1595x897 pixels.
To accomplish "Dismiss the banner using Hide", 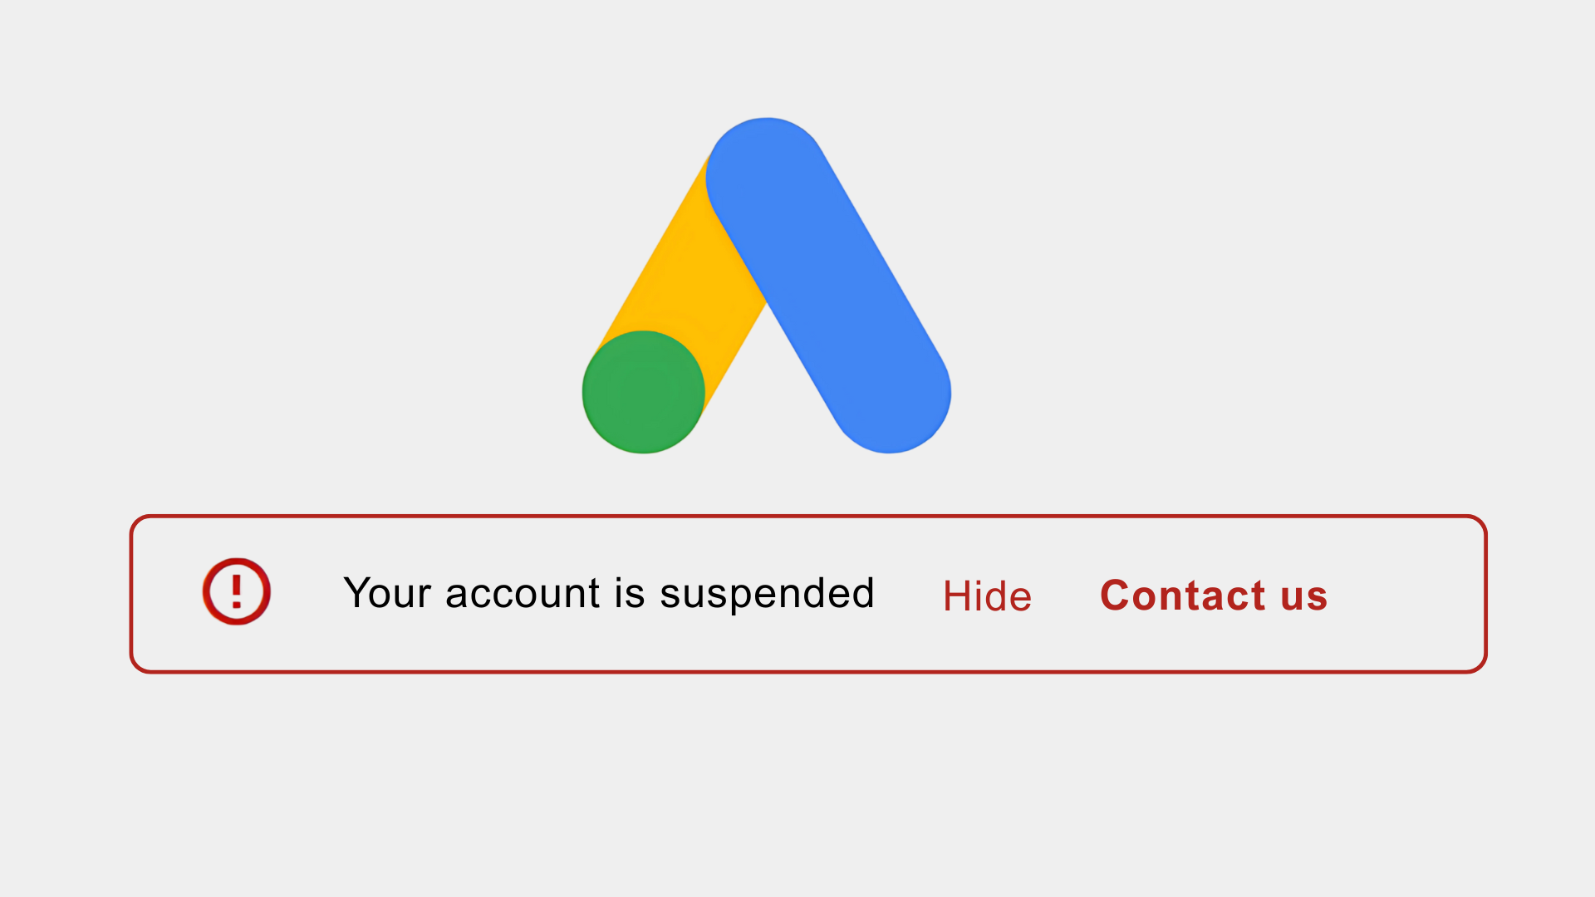I will pos(987,596).
